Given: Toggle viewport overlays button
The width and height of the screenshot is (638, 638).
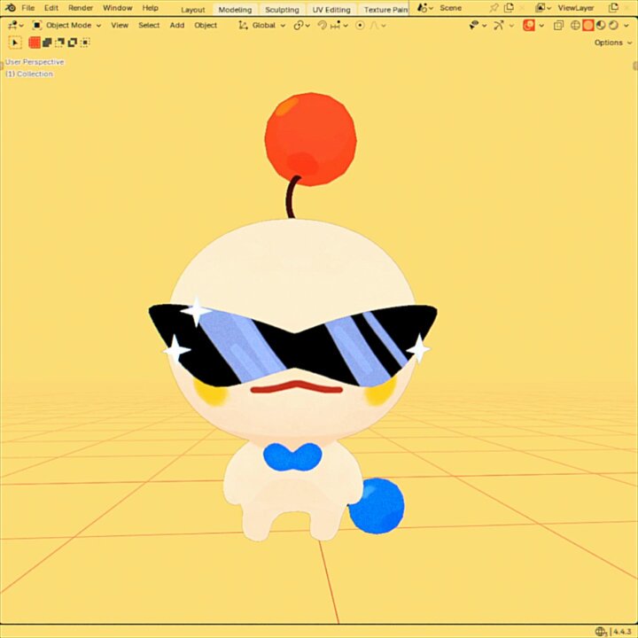Looking at the screenshot, I should tap(528, 25).
